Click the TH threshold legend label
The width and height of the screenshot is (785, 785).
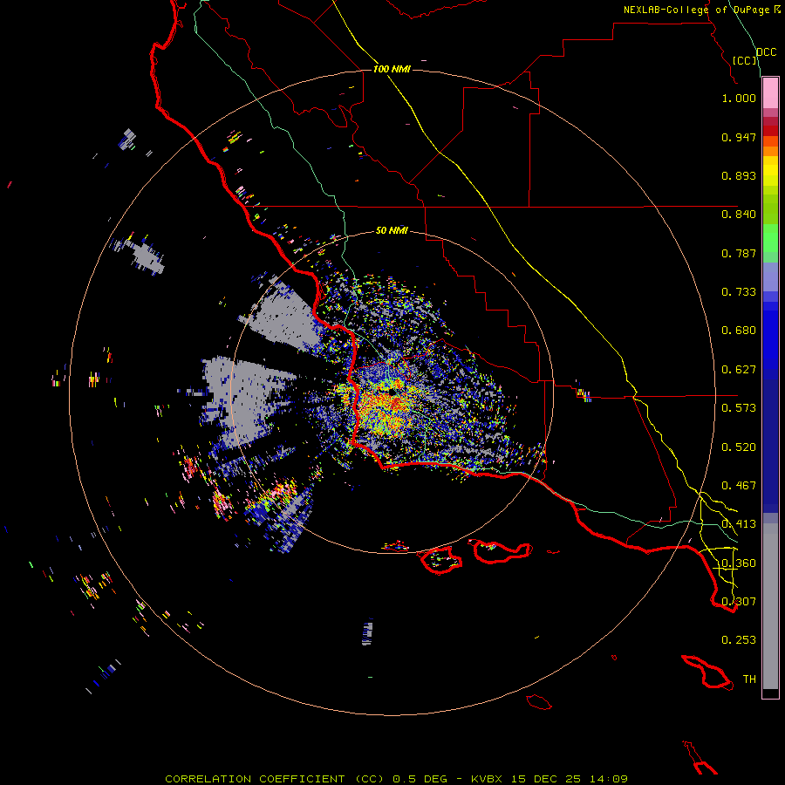(749, 679)
